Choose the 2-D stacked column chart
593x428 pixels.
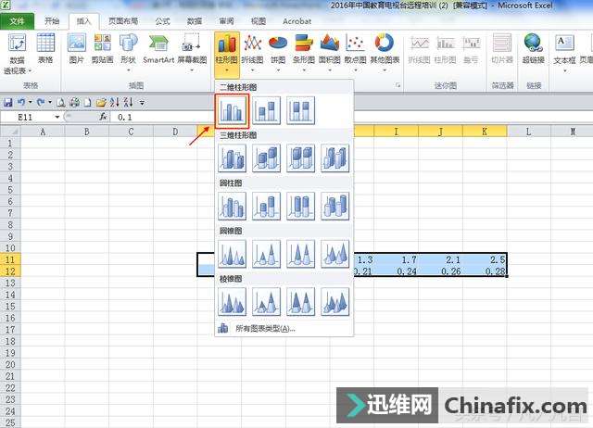pos(266,110)
